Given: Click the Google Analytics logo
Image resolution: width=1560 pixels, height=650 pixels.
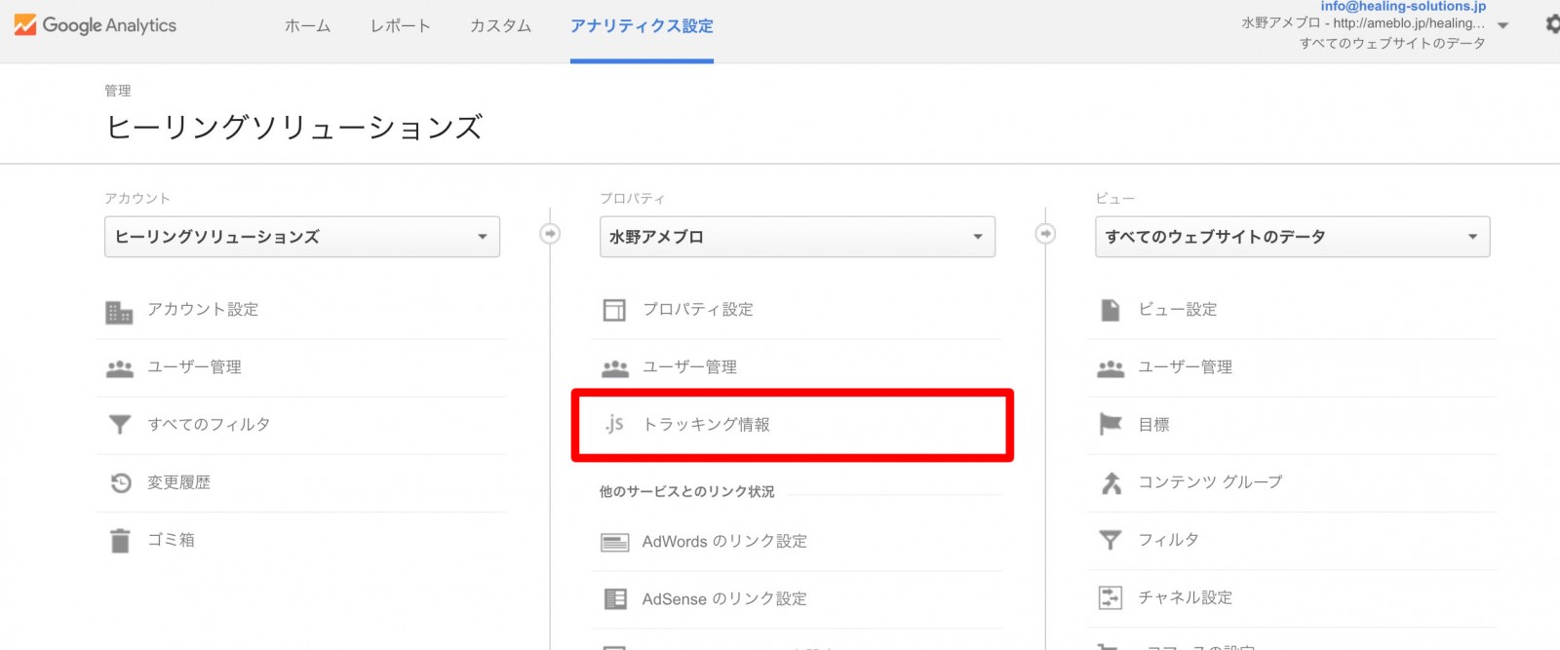Looking at the screenshot, I should click(x=96, y=25).
